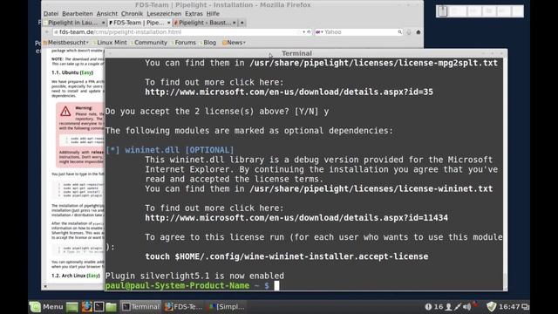This screenshot has height=314, width=558.
Task: Open the Extras menu in Firefox
Action: 194,14
